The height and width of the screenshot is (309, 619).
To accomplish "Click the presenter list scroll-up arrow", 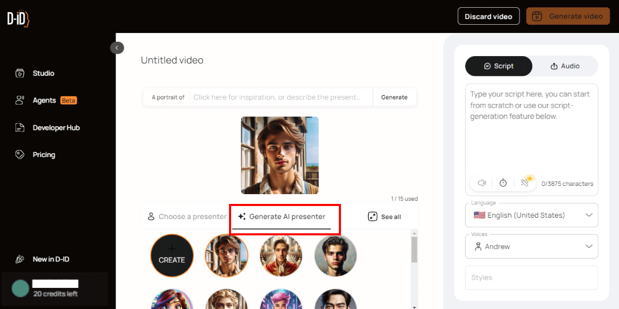I will click(x=414, y=233).
